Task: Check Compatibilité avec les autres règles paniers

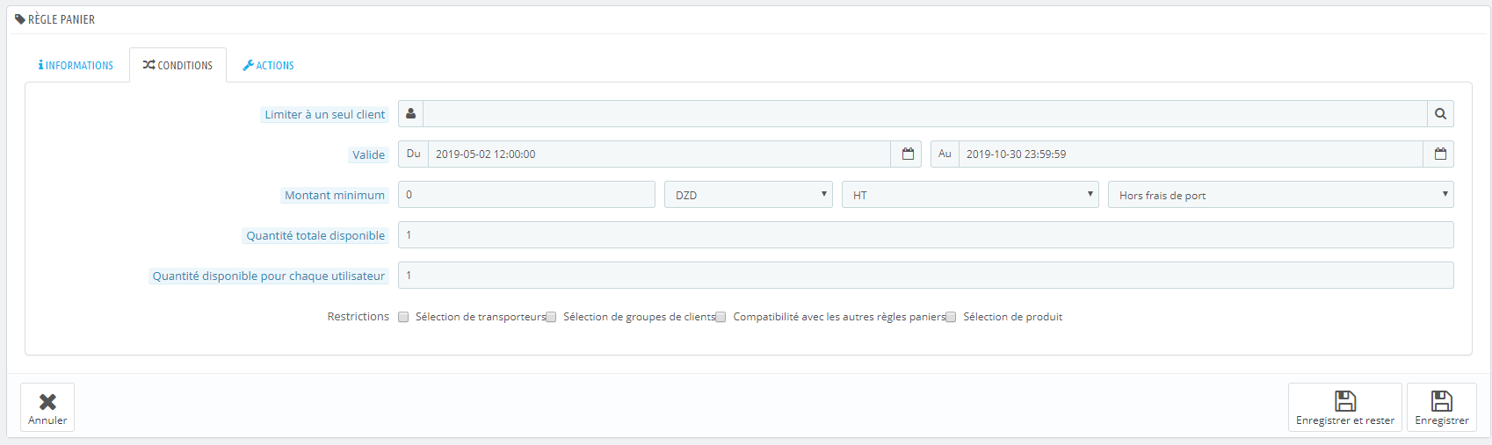Action: point(721,317)
